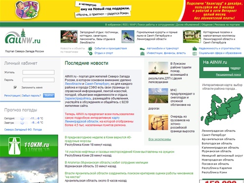Click the site search input field
The image size is (244, 183).
coord(216,69)
